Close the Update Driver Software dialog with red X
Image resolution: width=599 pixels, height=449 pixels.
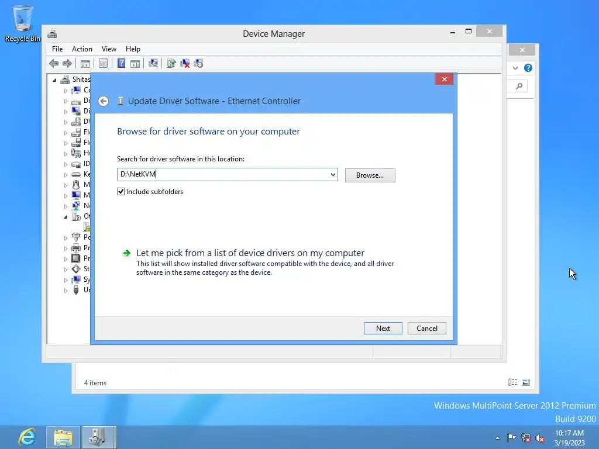click(445, 79)
